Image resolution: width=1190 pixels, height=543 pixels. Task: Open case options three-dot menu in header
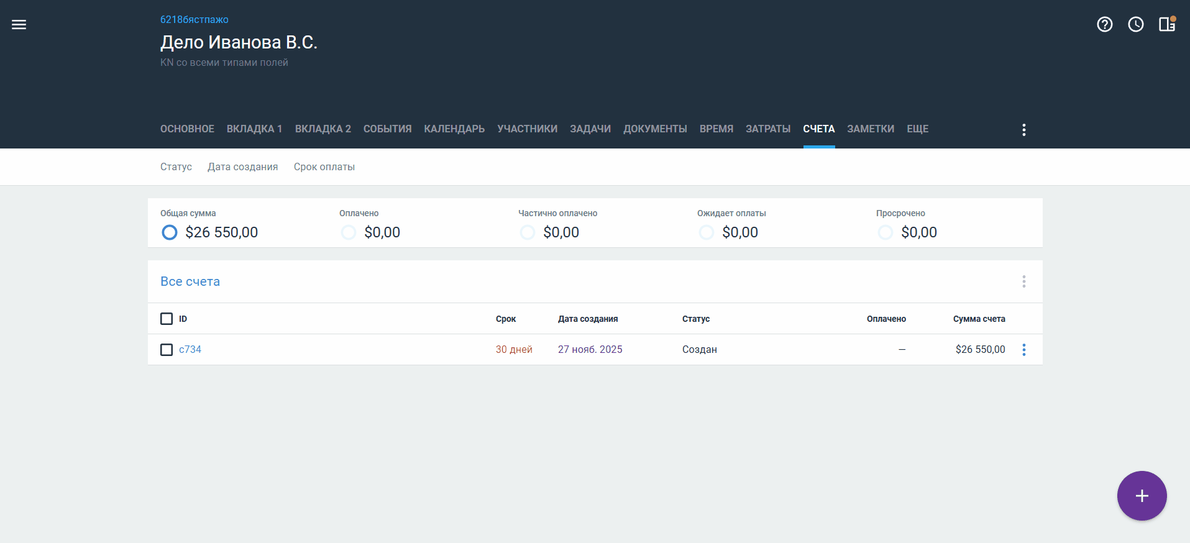[1023, 129]
